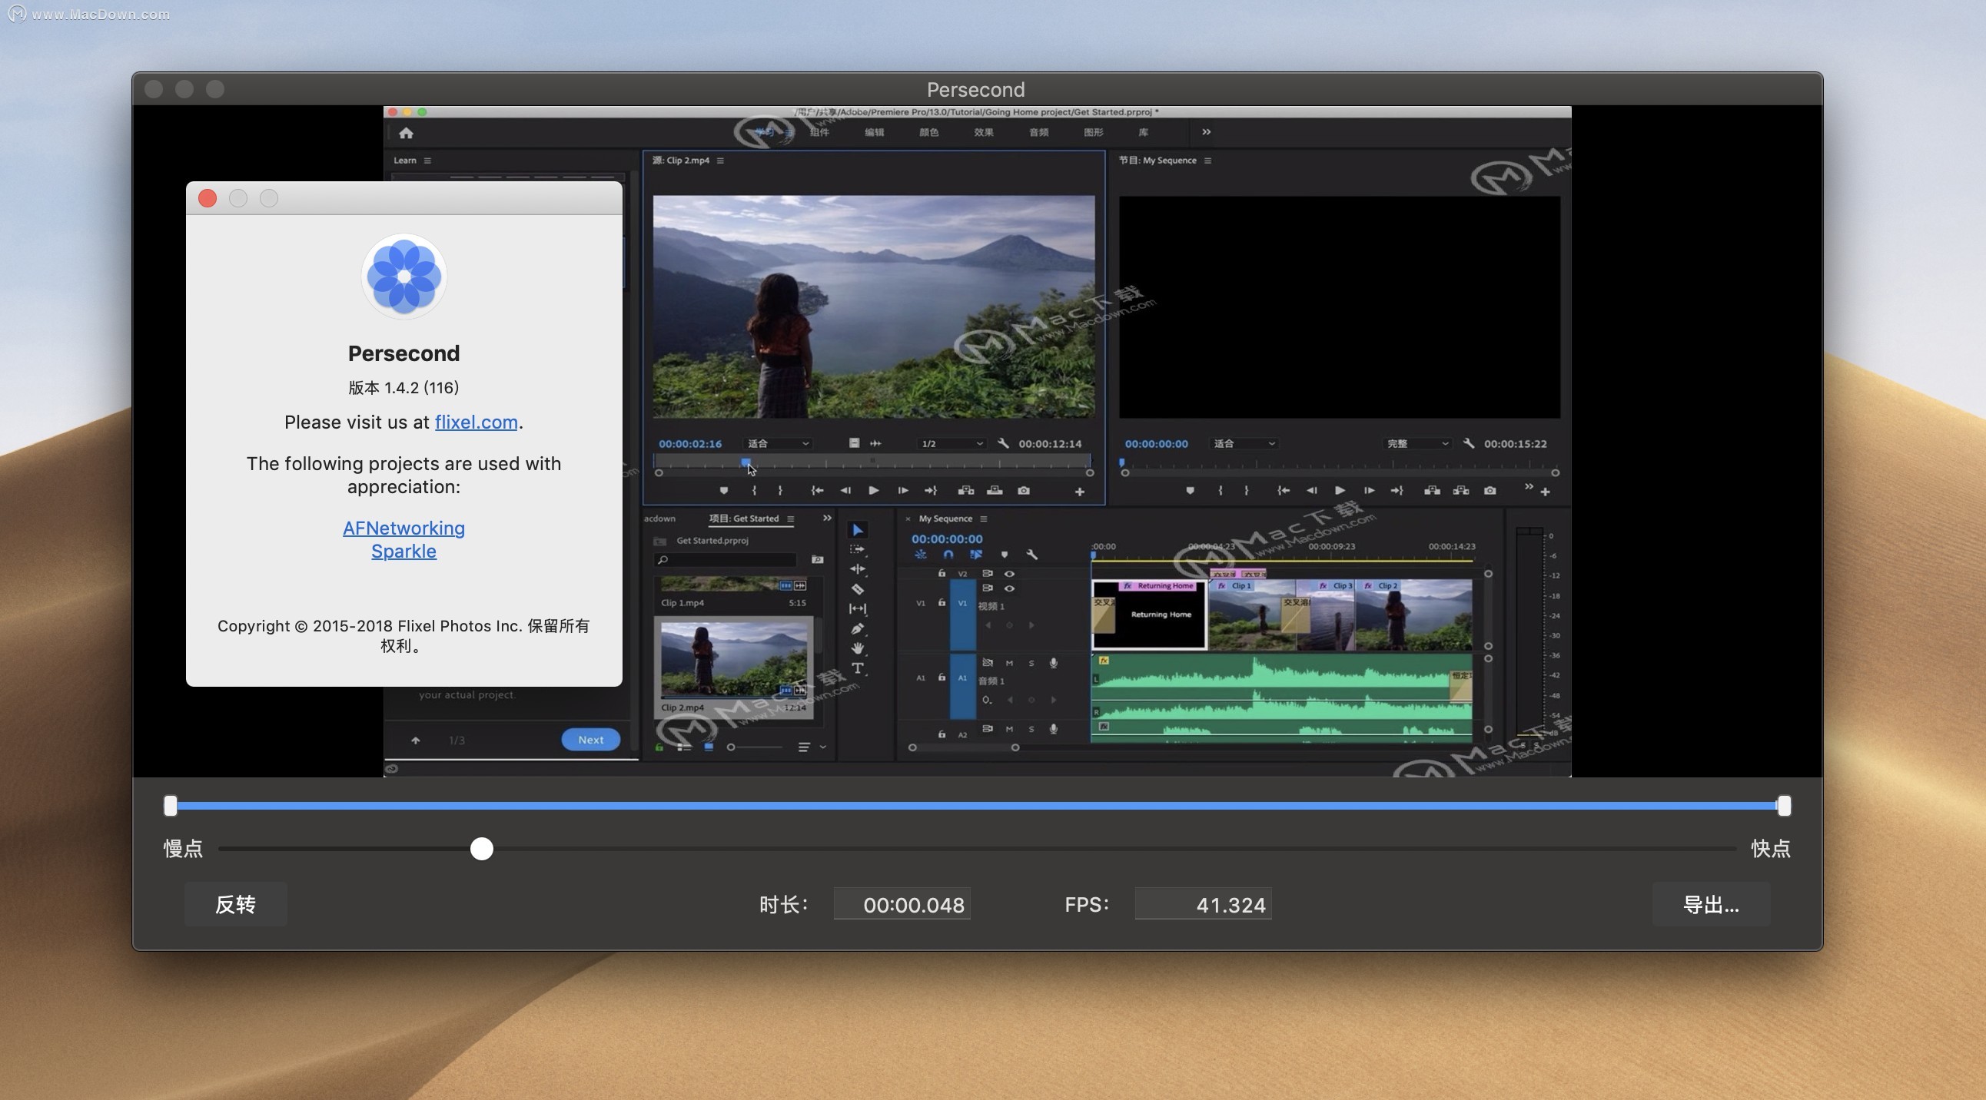The height and width of the screenshot is (1100, 1986).
Task: Toggle timeline snapping magnet
Action: click(948, 555)
